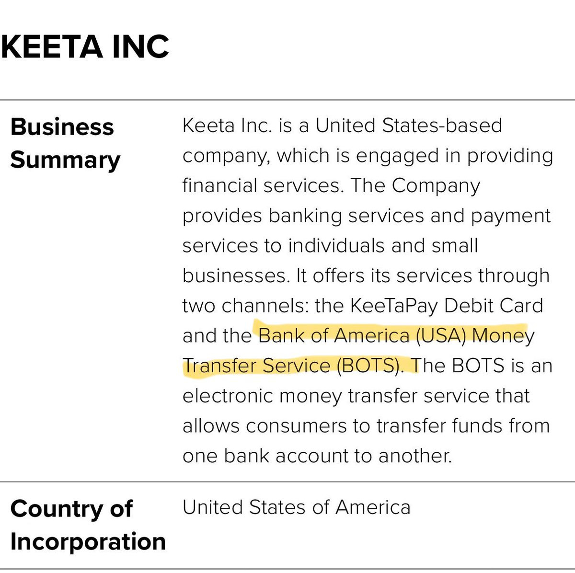The image size is (575, 573).
Task: Click the words 'two channels'
Action: (245, 306)
